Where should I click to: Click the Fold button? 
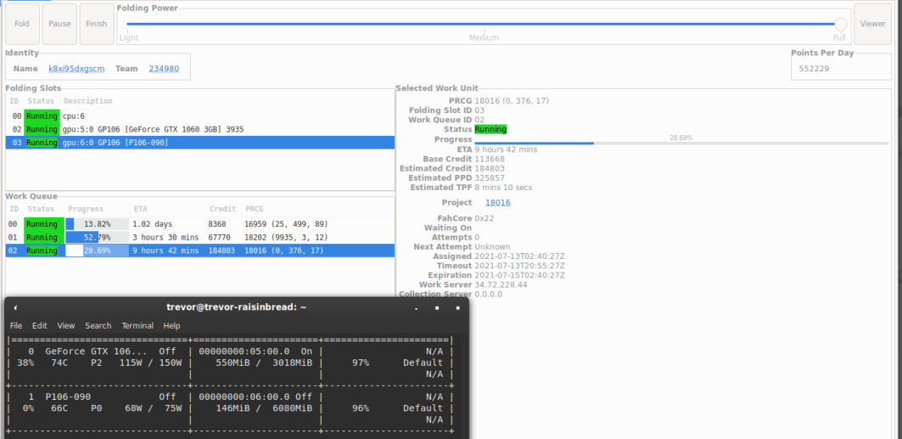pyautogui.click(x=22, y=24)
